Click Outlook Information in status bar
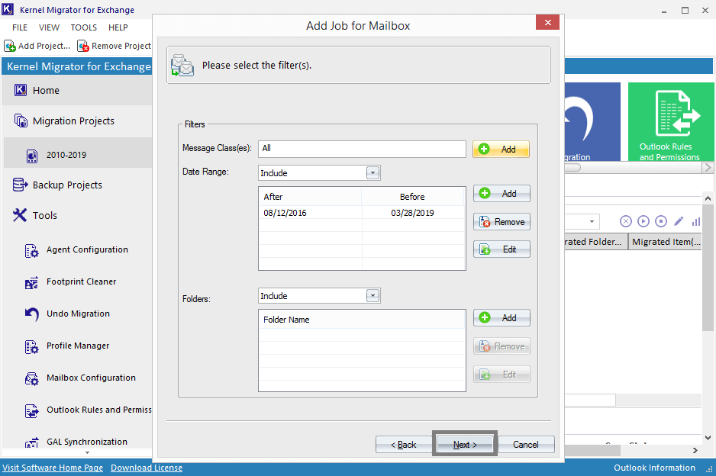This screenshot has height=476, width=716. [x=654, y=468]
